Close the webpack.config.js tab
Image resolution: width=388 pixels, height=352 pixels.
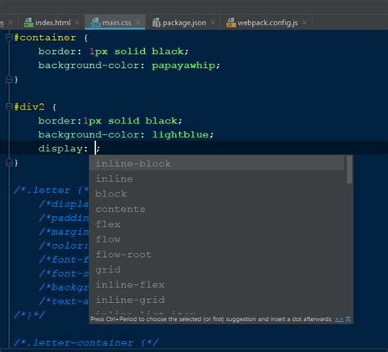tap(305, 23)
